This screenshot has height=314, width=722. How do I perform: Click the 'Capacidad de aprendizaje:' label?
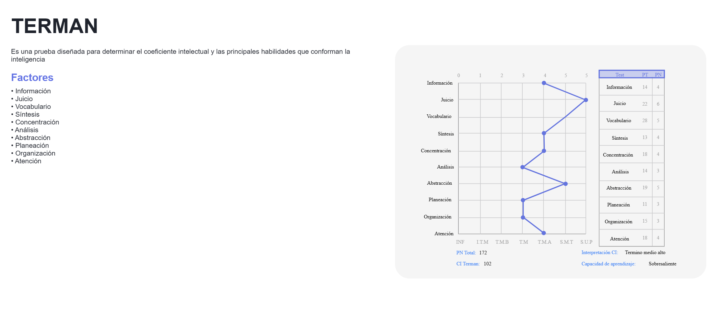(x=608, y=264)
